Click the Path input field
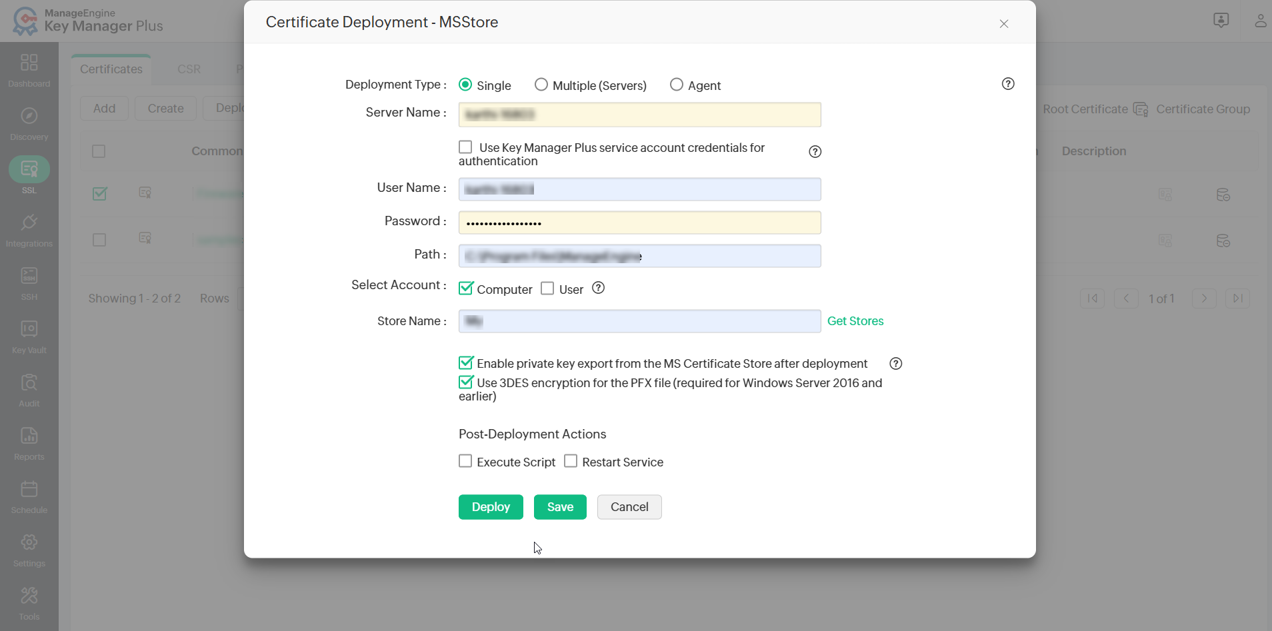Screen dimensions: 1272x631 point(639,256)
